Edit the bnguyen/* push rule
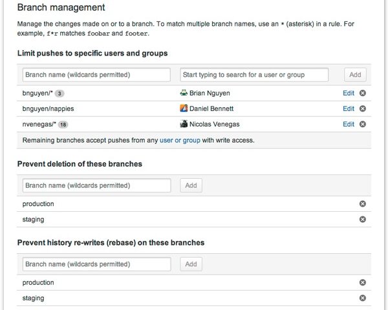388x310 pixels. click(348, 93)
